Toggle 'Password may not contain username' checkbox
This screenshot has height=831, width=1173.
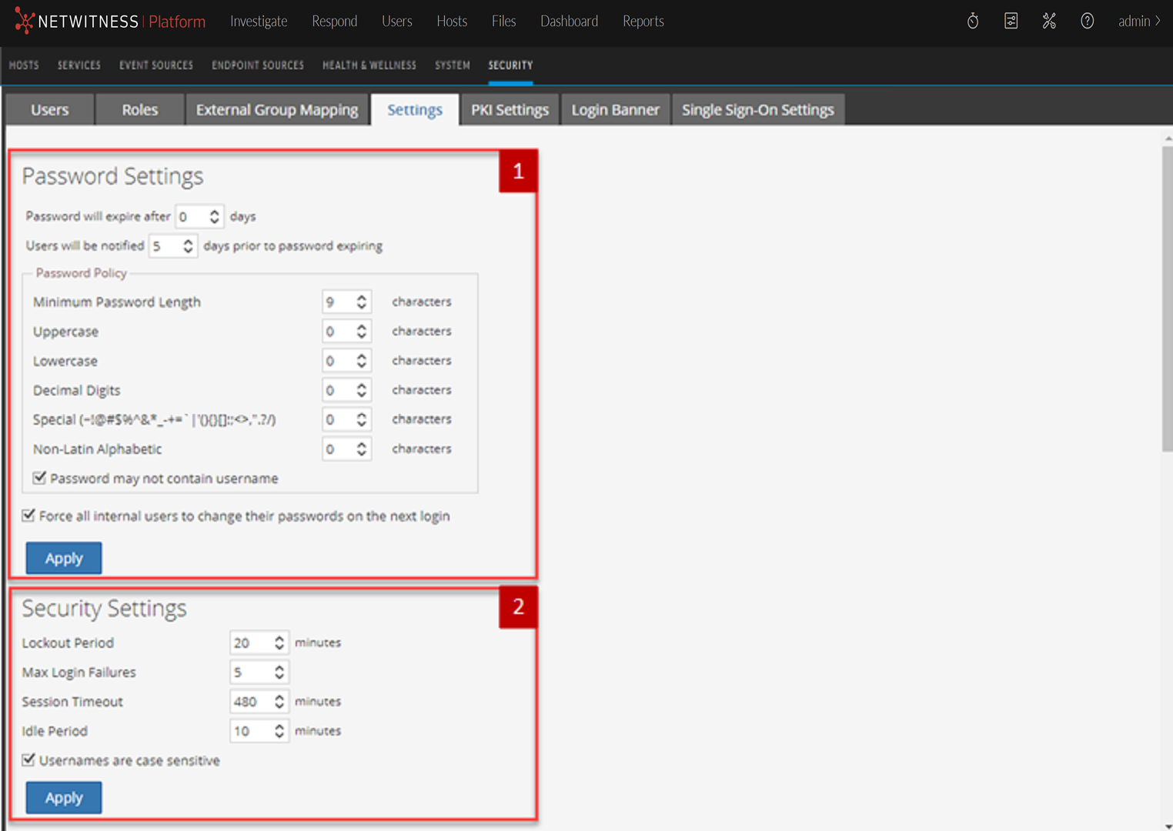(40, 478)
